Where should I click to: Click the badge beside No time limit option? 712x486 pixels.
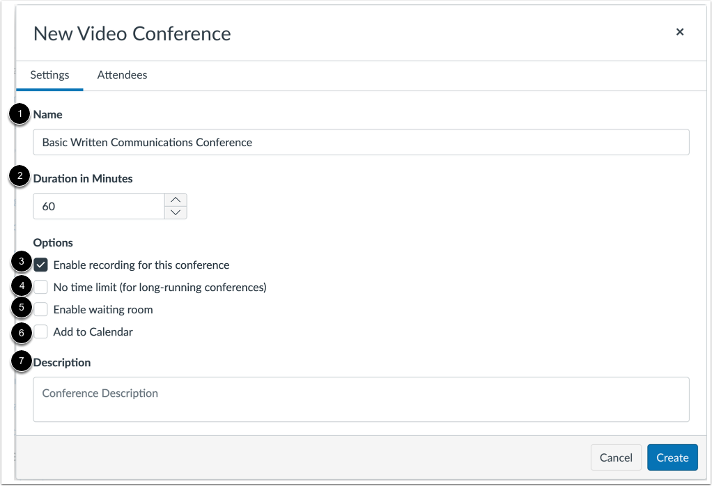click(x=20, y=287)
